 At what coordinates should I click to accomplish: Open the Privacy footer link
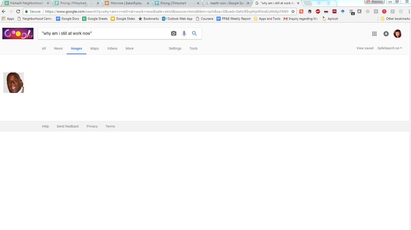click(x=92, y=126)
